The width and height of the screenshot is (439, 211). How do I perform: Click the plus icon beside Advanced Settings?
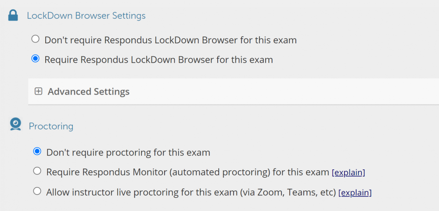pos(39,91)
